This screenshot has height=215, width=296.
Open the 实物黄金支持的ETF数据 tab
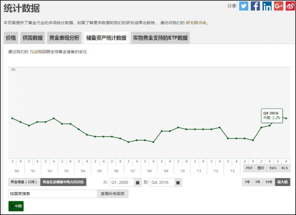pyautogui.click(x=160, y=38)
